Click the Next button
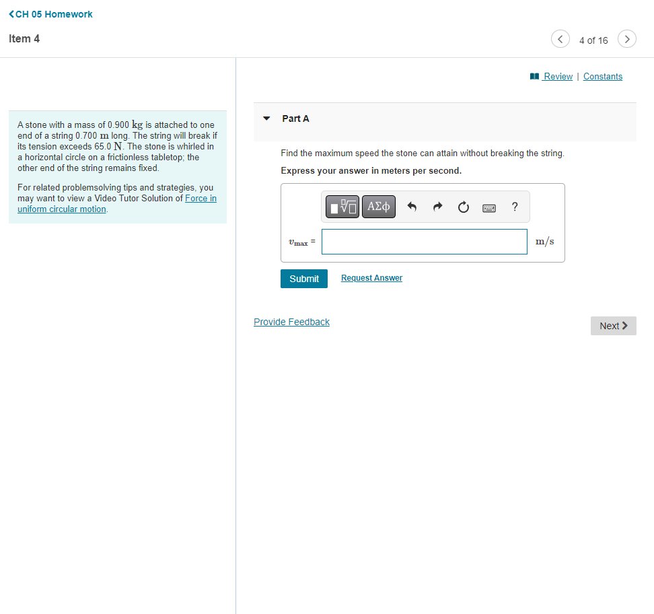Screen dimensions: 654x614 tap(612, 325)
